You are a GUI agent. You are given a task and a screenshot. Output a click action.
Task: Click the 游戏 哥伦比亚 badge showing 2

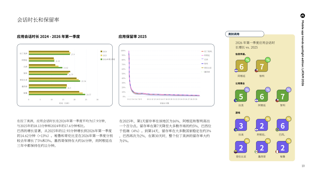[x=241, y=147]
